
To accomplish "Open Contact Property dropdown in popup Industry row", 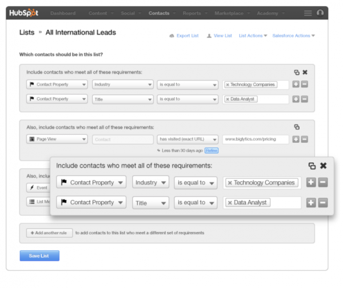I will pyautogui.click(x=91, y=182).
